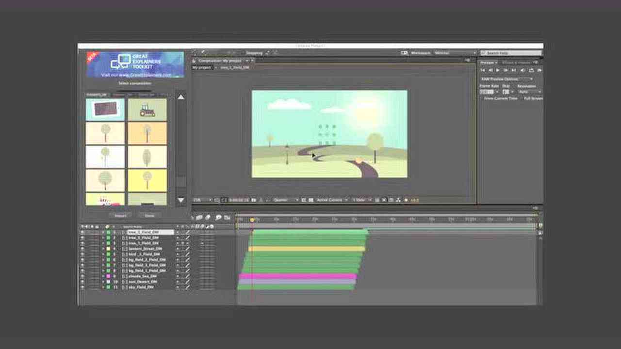Select the sun_Desert_DM layer name
The width and height of the screenshot is (621, 349).
(x=142, y=282)
